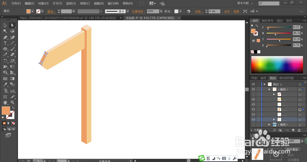Select the Lasso tool
Viewport: 307px width, 162px height.
point(12,31)
